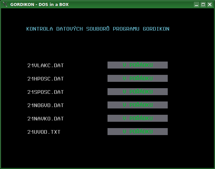This screenshot has height=169, width=215.
Task: Select the 21NAVKO.DAT file name
Action: click(x=45, y=118)
